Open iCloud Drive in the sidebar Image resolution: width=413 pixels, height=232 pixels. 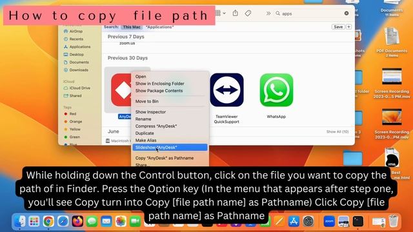[80, 88]
